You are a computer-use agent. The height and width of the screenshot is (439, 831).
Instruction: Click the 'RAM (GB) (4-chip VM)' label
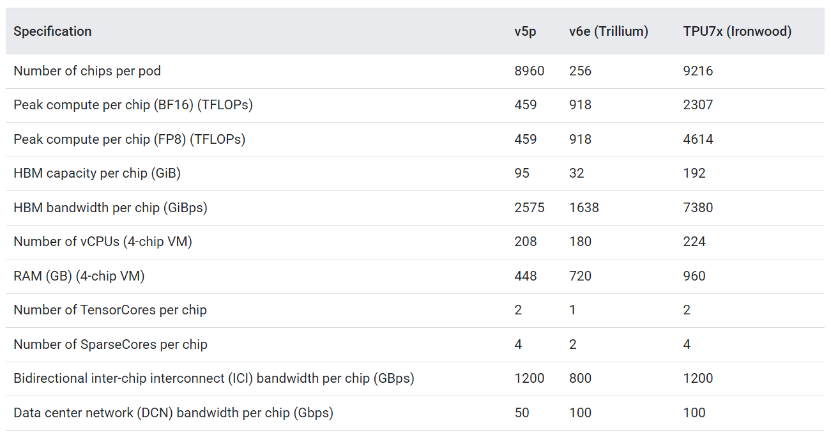[79, 276]
